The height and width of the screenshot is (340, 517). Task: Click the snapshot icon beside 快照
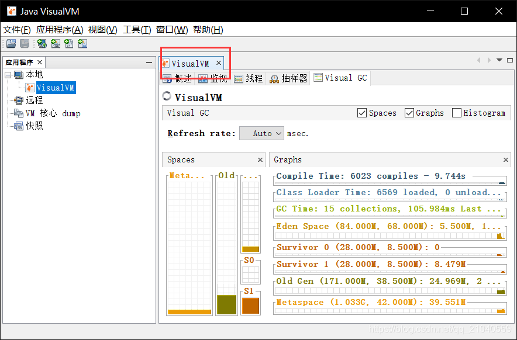point(19,126)
